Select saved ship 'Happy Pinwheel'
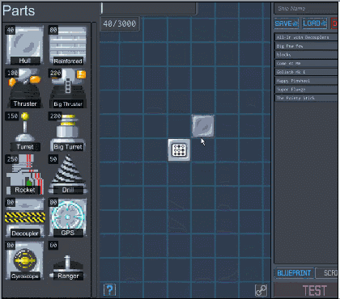This screenshot has width=340, height=299. (x=307, y=81)
